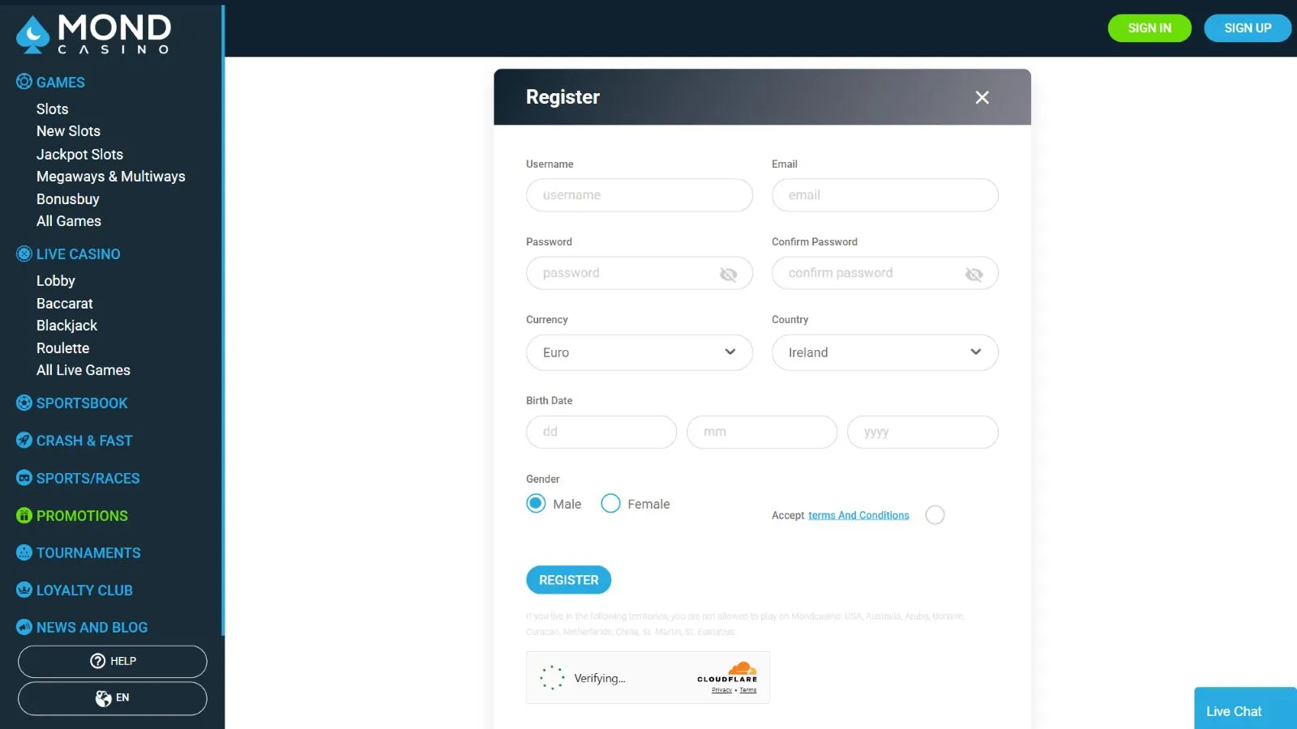Image resolution: width=1297 pixels, height=729 pixels.
Task: Close the Register dialog with the X
Action: (982, 97)
